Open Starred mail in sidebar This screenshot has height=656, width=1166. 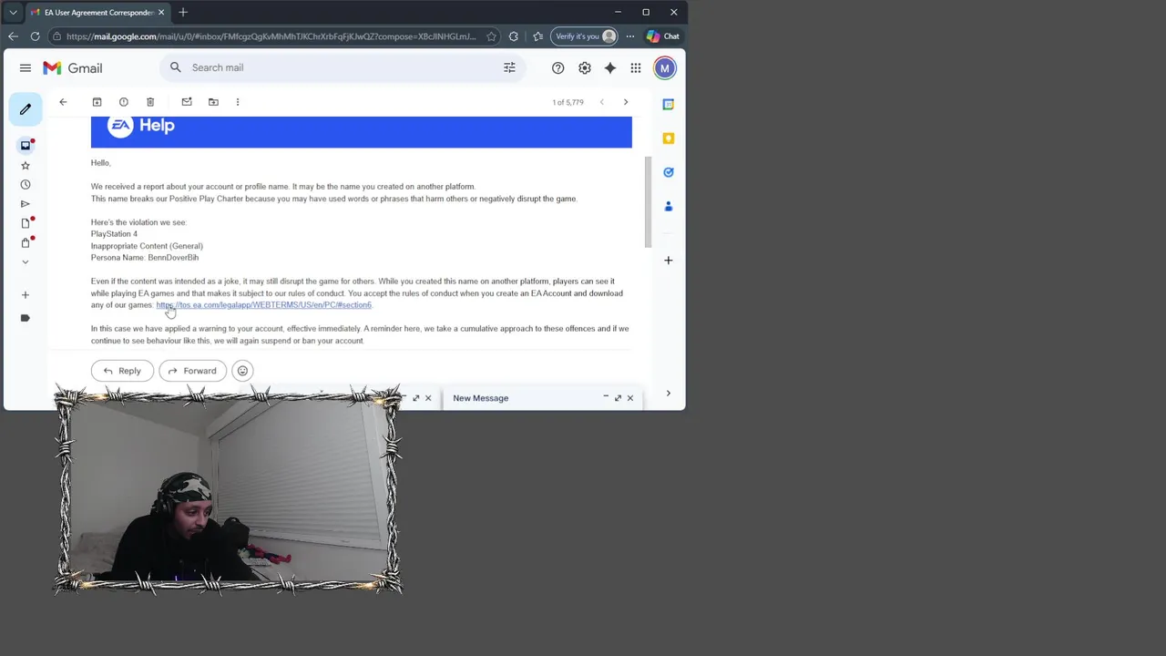26,165
